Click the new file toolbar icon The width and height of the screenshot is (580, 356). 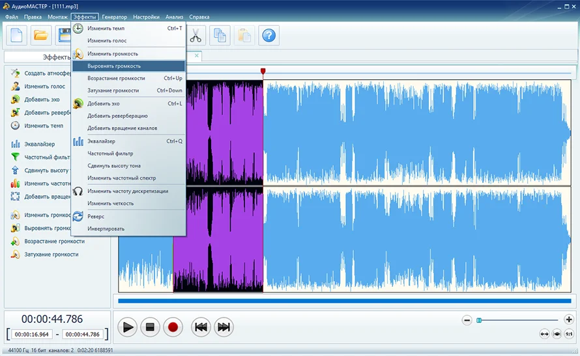tap(17, 35)
